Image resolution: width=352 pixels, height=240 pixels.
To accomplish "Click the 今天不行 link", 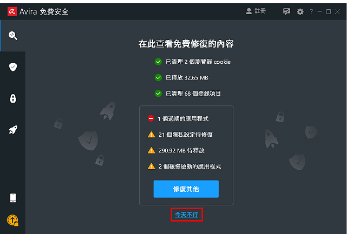I will (x=186, y=215).
